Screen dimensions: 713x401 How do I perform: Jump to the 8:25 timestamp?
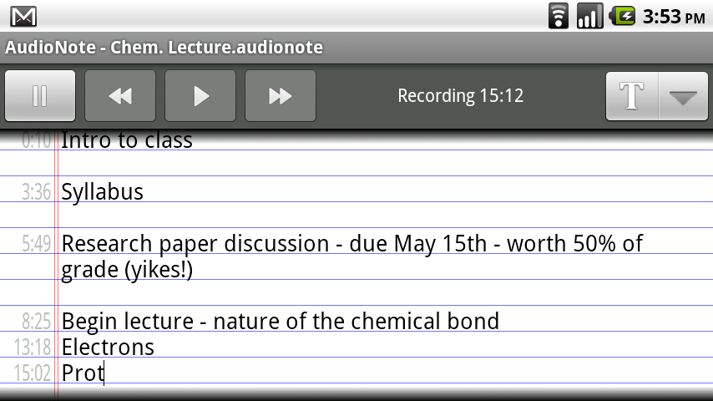(37, 322)
